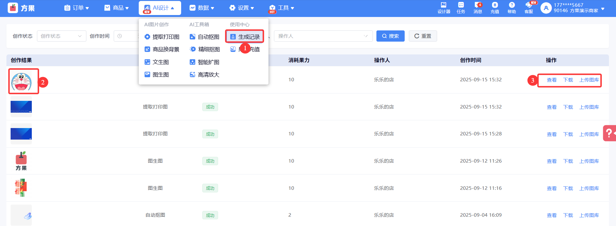Viewport: 616px width, 226px height.
Task: Open the 订单 menu
Action: (76, 8)
